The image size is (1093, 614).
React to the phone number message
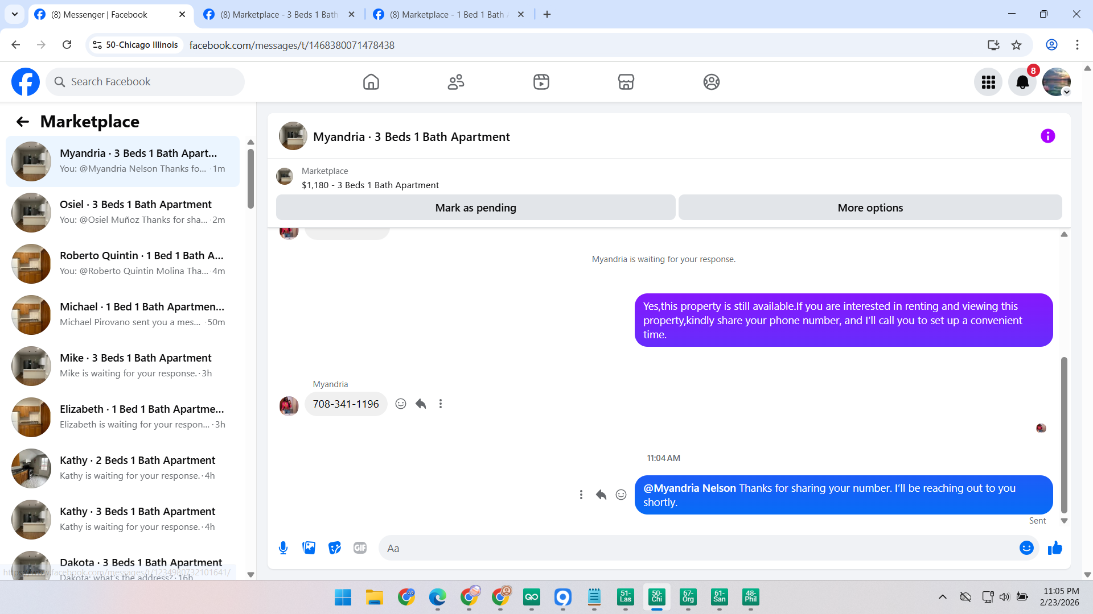[401, 404]
